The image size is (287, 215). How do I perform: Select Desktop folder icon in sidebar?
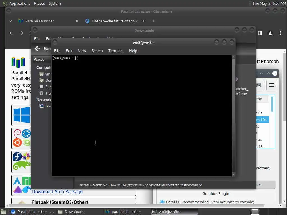41,80
